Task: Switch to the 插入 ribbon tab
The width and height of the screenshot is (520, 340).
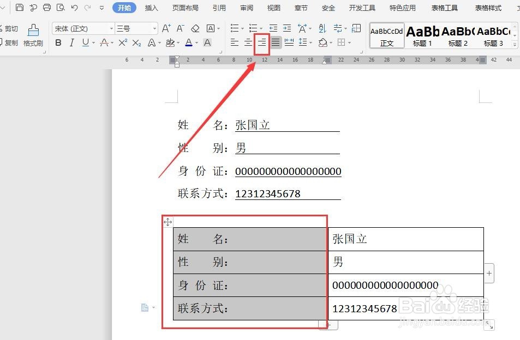Action: 151,8
